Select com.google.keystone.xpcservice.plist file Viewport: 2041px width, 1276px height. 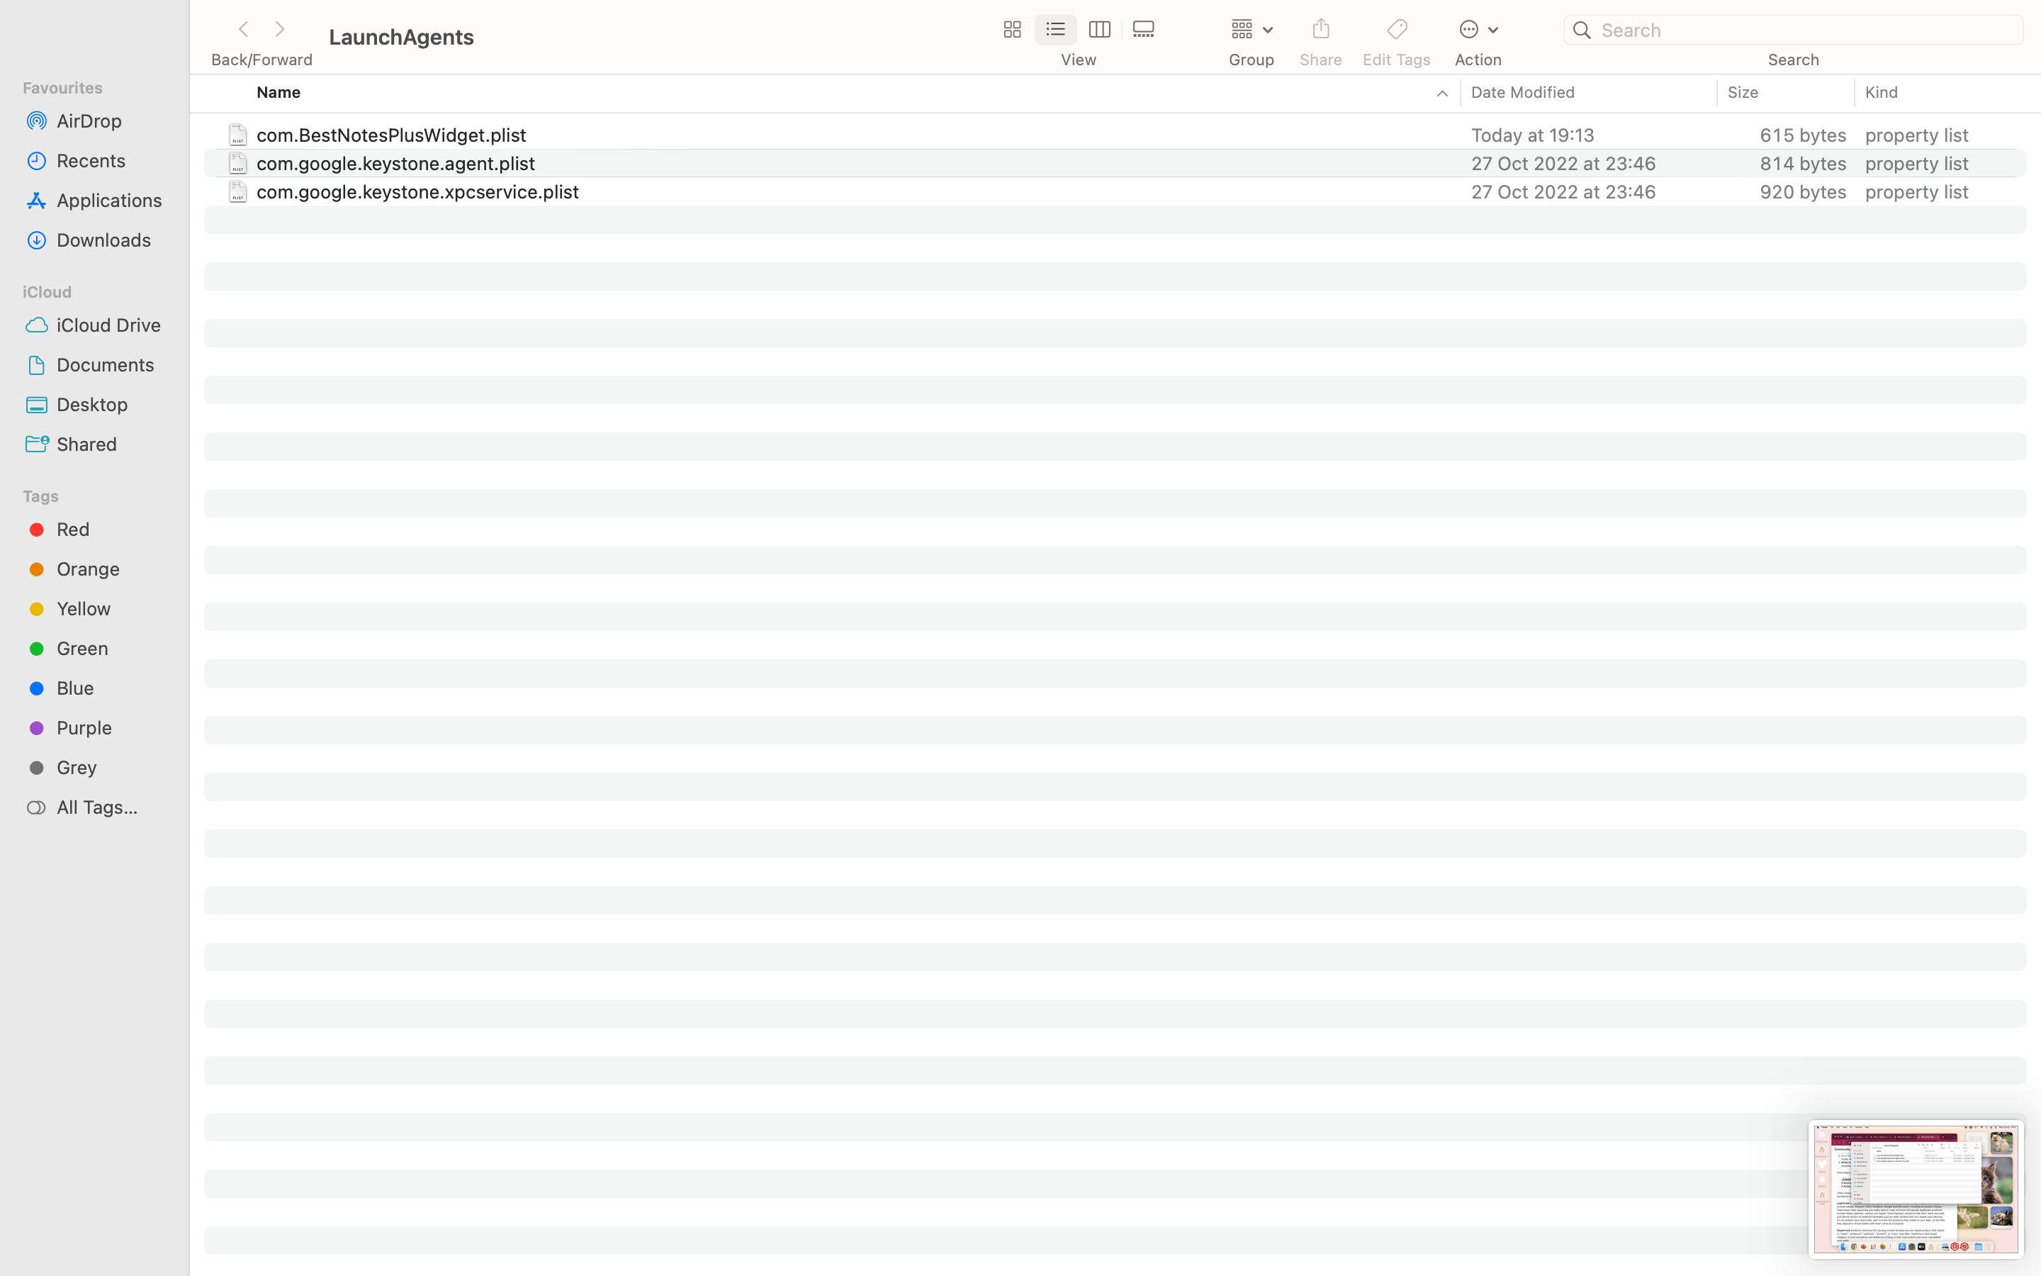pyautogui.click(x=417, y=191)
